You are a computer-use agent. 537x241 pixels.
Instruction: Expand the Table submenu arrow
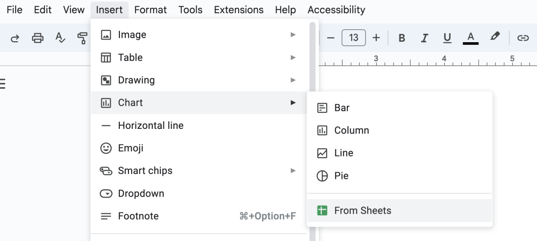pos(293,57)
